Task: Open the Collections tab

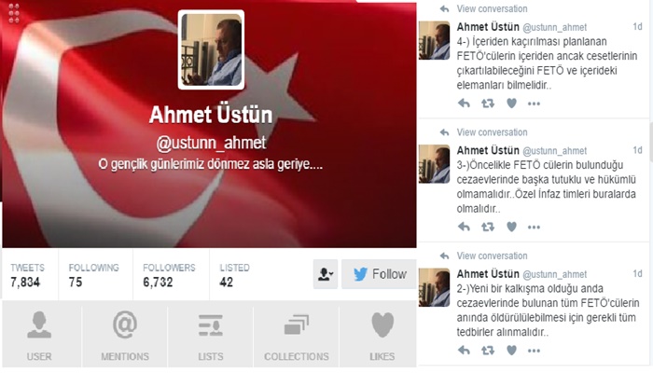Action: (296, 336)
